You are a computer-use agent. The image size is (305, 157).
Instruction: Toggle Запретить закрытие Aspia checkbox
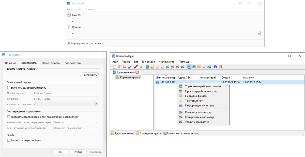9,140
